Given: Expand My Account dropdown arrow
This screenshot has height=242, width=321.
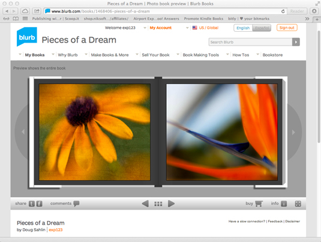Looking at the screenshot, I should click(187, 28).
